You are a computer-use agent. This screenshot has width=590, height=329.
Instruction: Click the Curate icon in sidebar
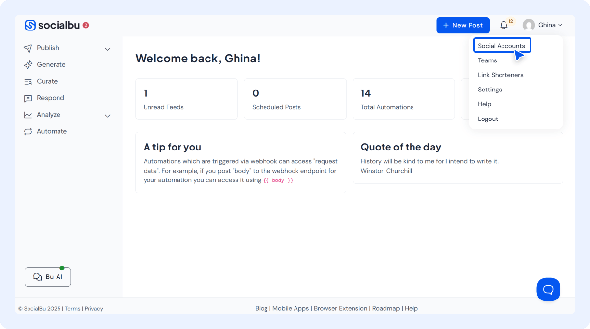click(x=28, y=82)
